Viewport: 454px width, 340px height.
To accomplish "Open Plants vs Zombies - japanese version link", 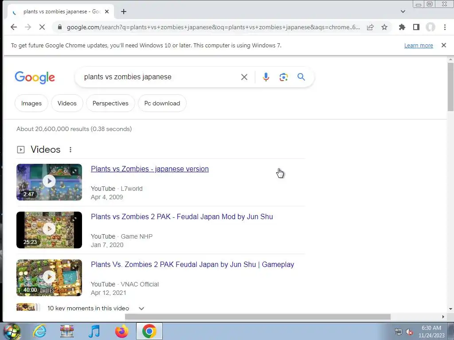I will point(150,169).
